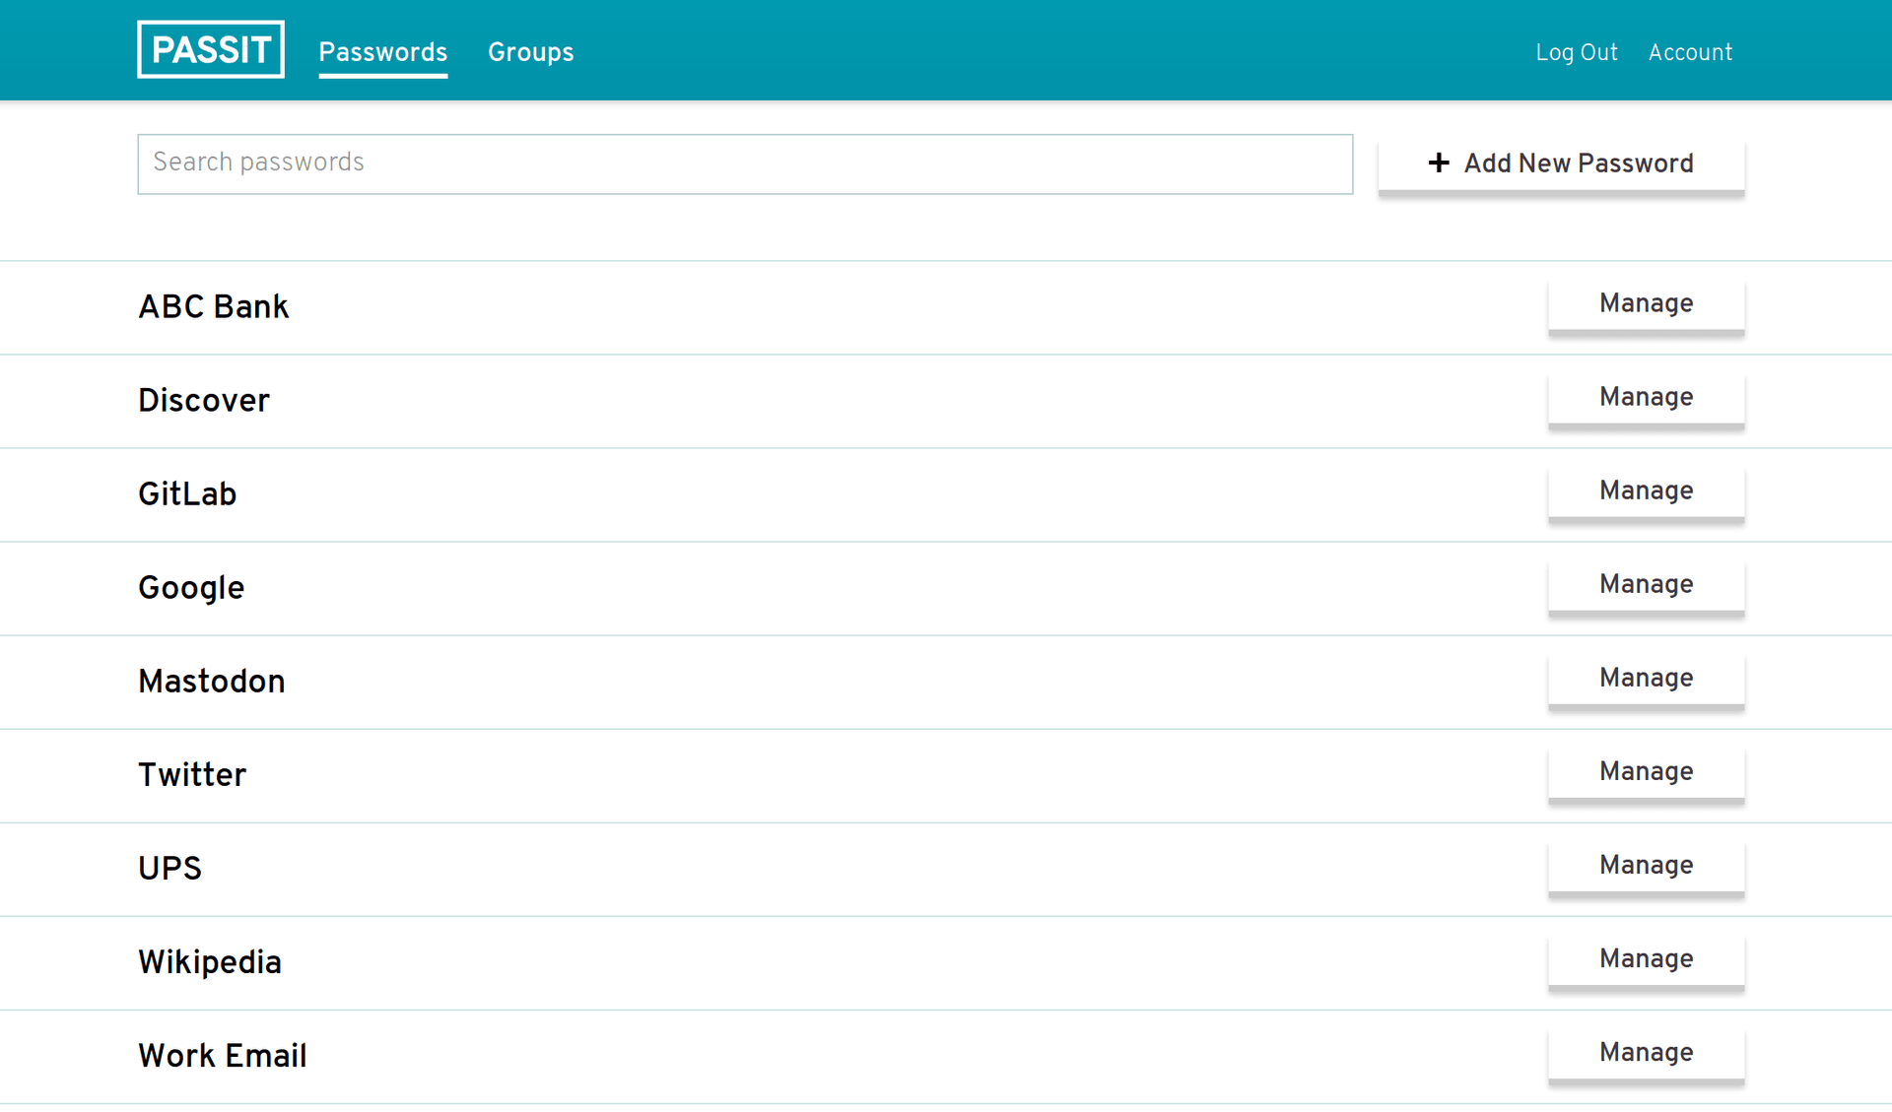
Task: Select the Work Email list entry
Action: (x=222, y=1056)
